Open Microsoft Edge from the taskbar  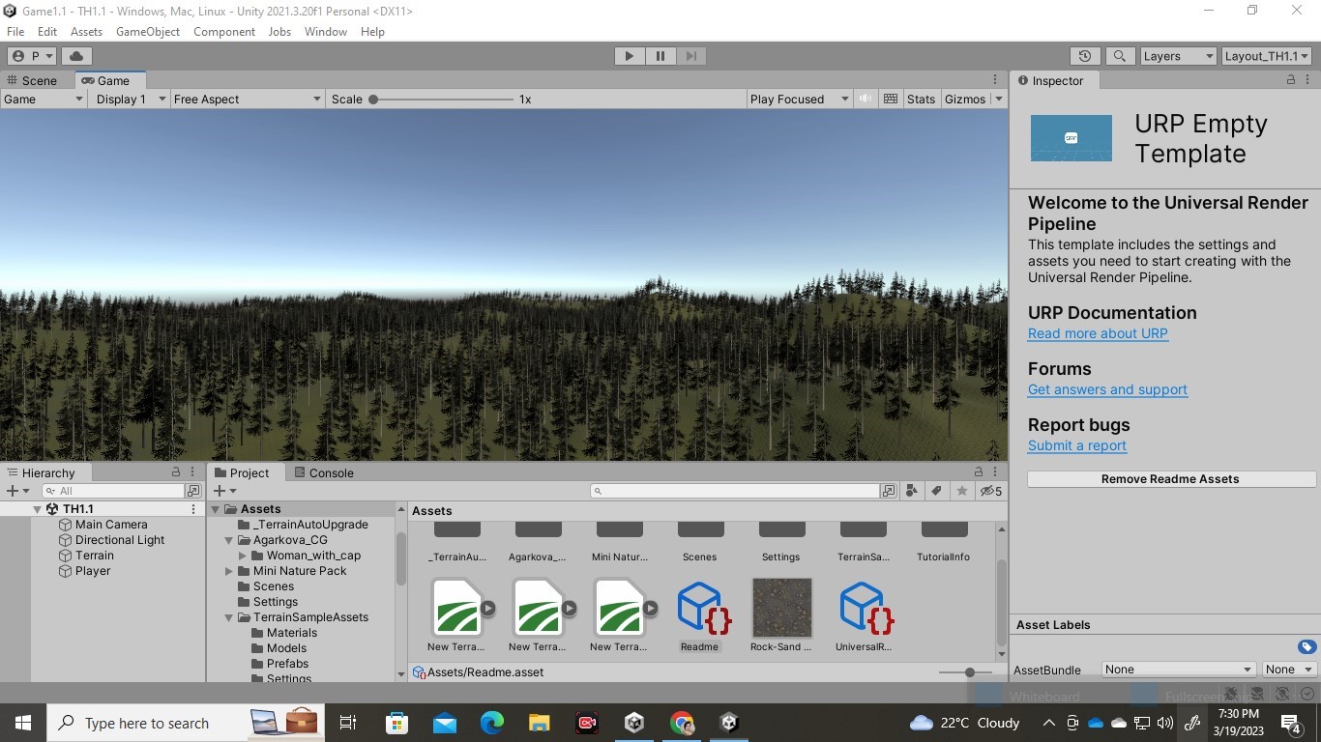492,723
